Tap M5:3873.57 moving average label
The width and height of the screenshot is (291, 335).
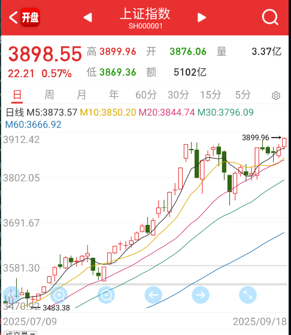click(52, 112)
